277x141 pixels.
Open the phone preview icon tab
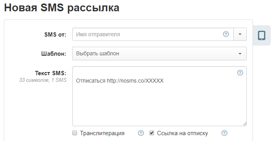(261, 35)
